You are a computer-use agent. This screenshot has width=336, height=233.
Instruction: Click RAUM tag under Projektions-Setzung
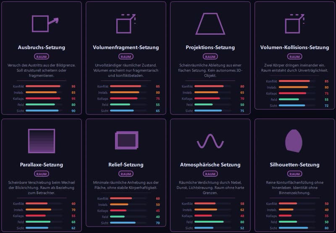(210, 57)
